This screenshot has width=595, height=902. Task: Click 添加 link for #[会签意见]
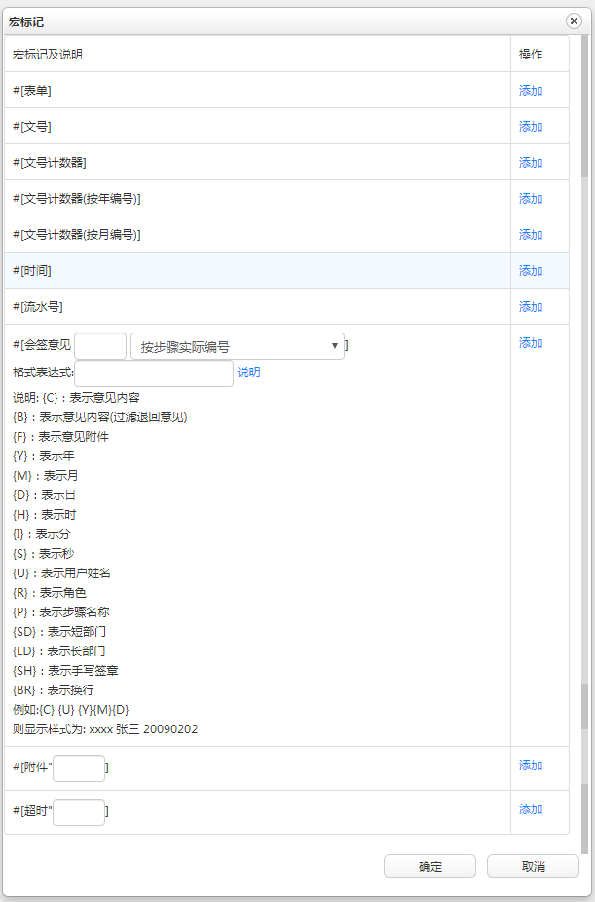point(531,343)
